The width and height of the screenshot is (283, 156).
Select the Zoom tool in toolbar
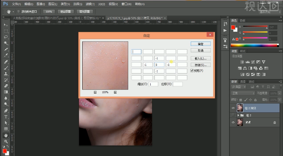(x=6, y=141)
